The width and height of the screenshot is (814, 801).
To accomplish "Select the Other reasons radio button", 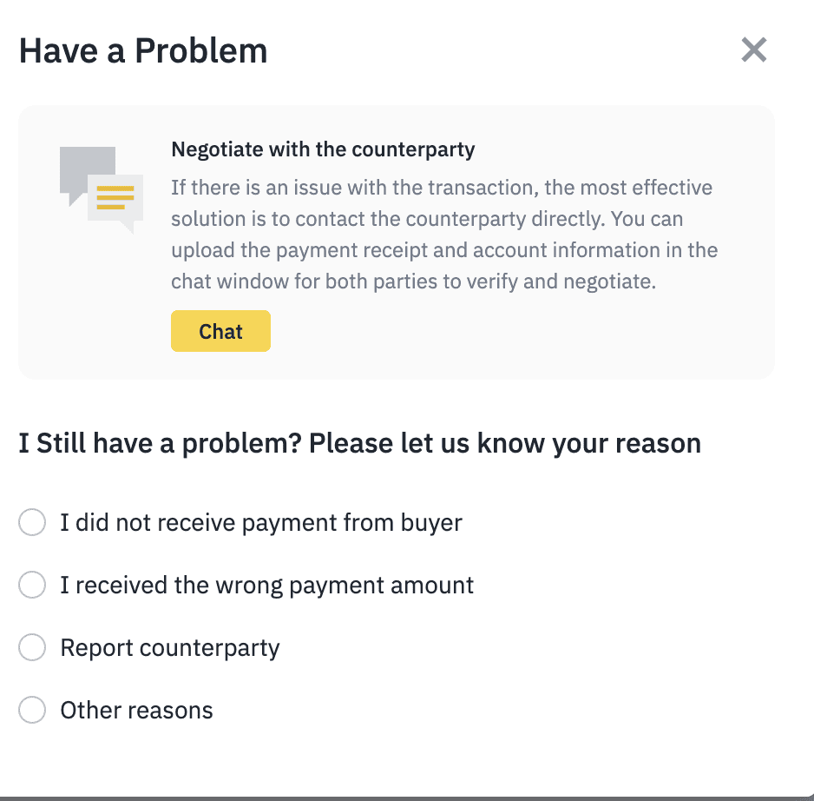I will click(x=32, y=711).
